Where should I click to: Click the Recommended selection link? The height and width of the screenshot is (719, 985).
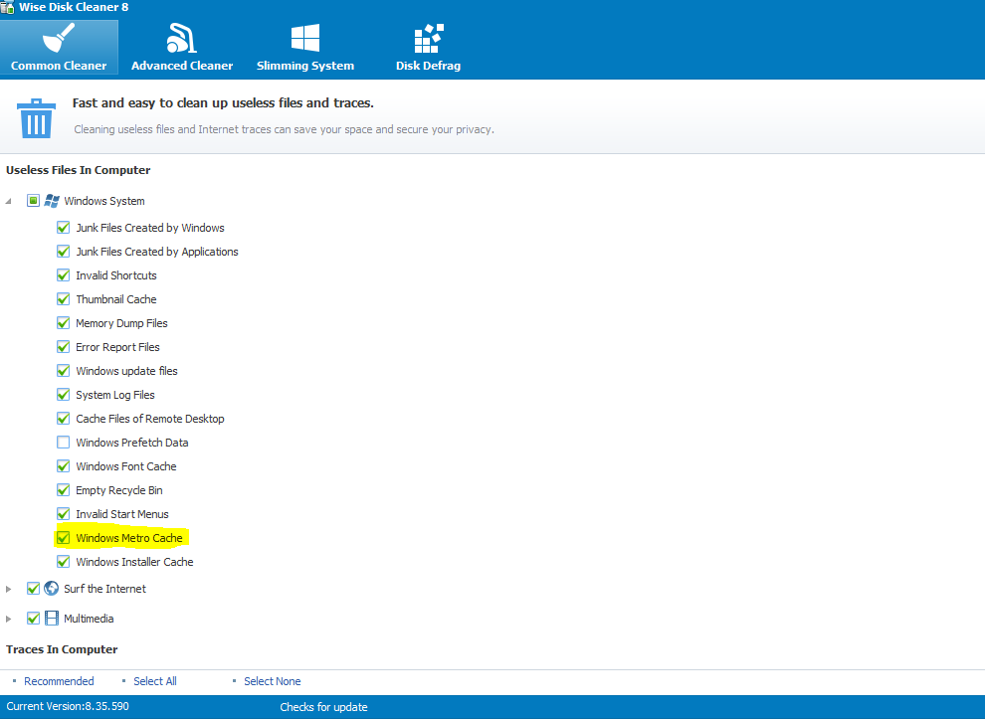coord(59,681)
